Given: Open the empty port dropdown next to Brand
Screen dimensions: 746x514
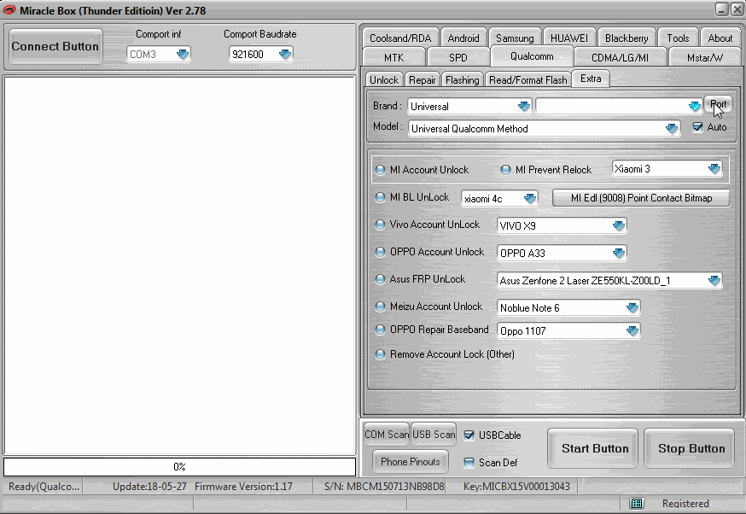Looking at the screenshot, I should [x=695, y=106].
